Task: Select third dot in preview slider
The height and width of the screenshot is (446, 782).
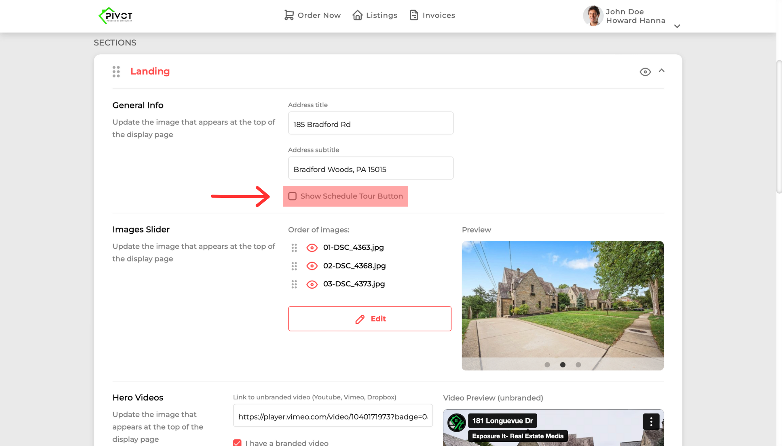Action: (x=578, y=365)
